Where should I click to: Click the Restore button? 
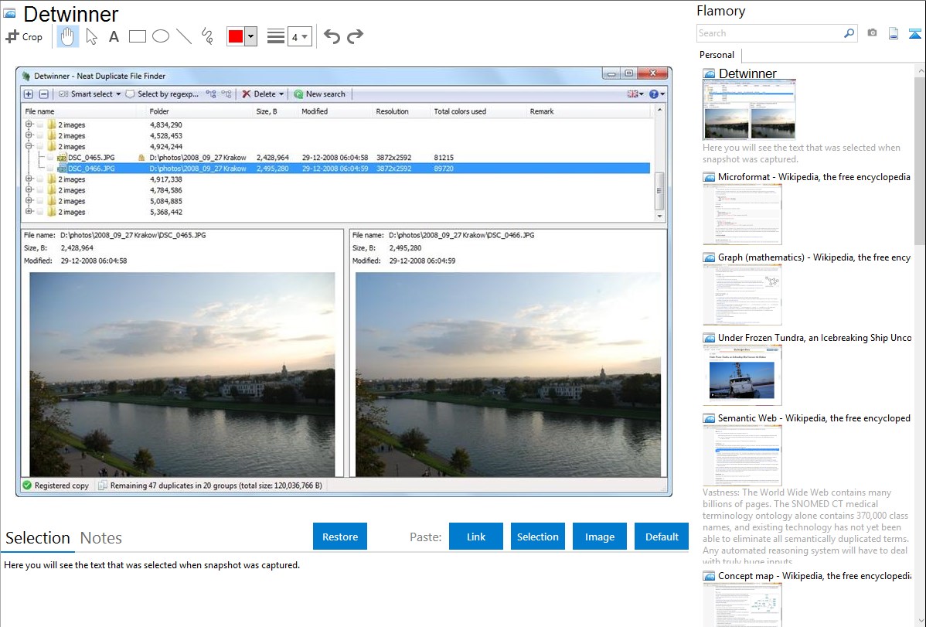[x=340, y=537]
